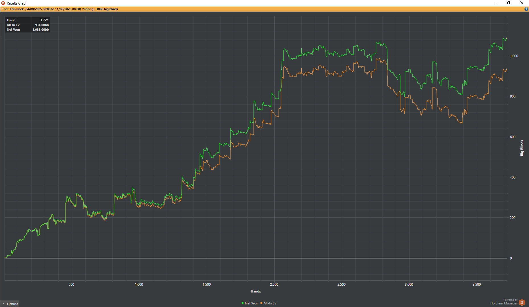This screenshot has width=529, height=307.
Task: Select the end point of the orange All-In EV line
Action: 507,69
